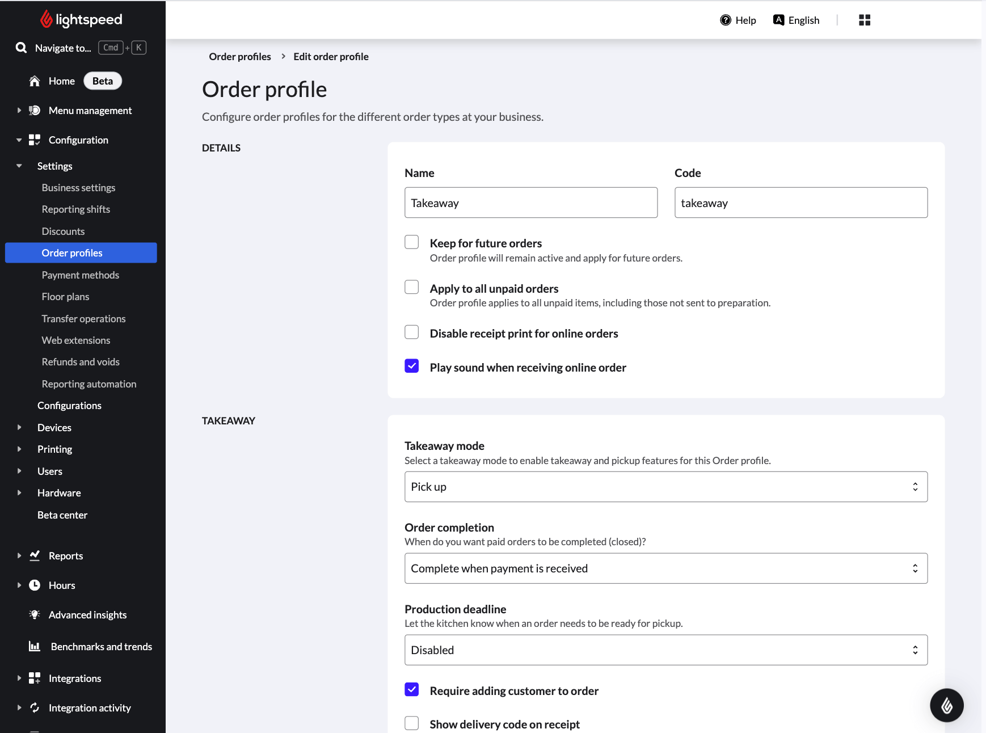986x733 pixels.
Task: Enable Keep for future orders checkbox
Action: pos(412,243)
